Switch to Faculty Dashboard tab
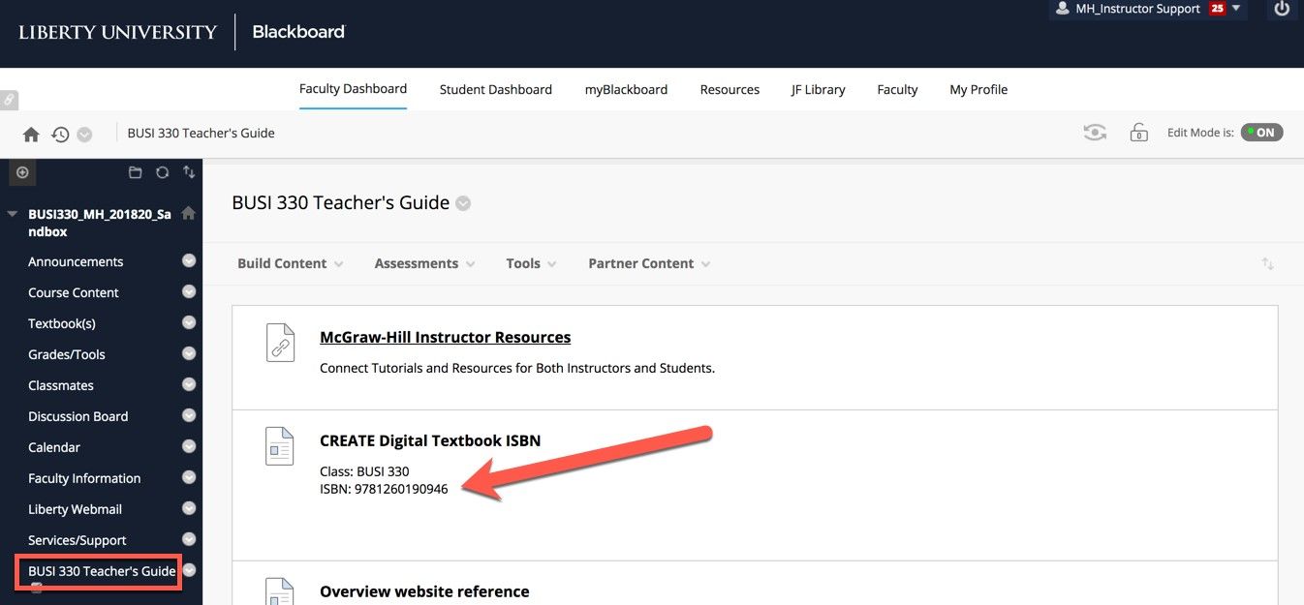The height and width of the screenshot is (605, 1304). (x=353, y=89)
